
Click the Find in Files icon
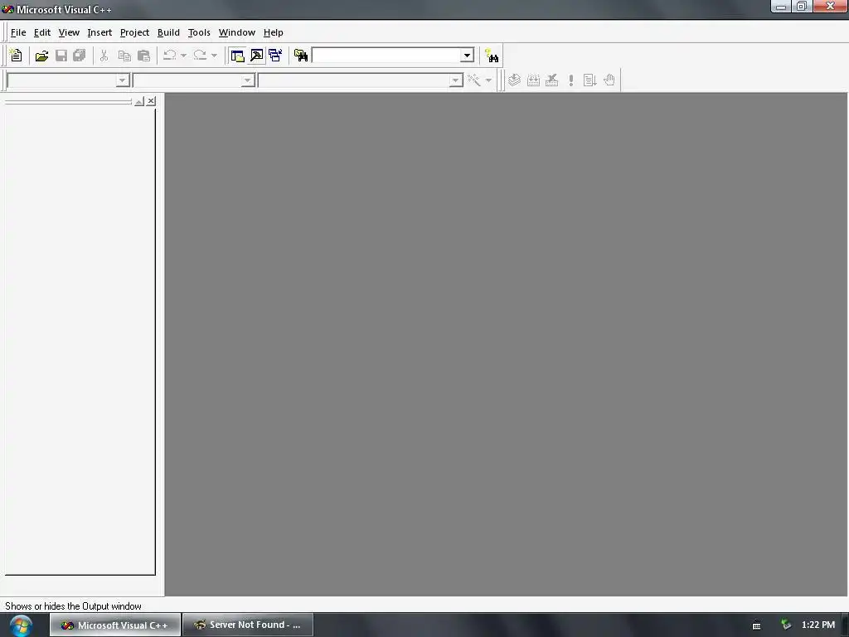(300, 56)
